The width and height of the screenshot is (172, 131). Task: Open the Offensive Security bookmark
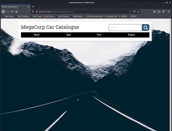coord(93,16)
